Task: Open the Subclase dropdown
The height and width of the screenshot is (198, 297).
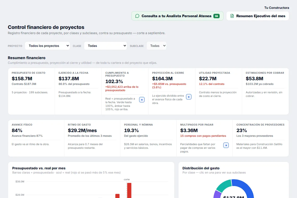Action: point(157,46)
